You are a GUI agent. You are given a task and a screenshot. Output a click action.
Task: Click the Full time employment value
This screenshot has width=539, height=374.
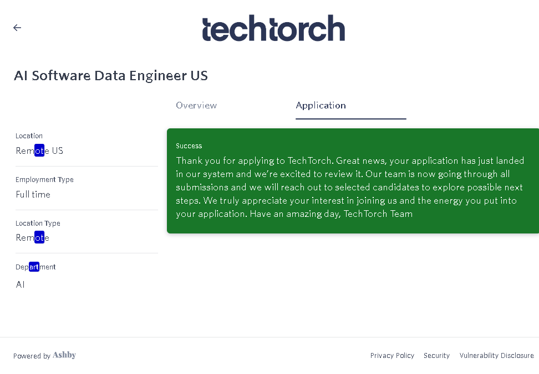33,194
